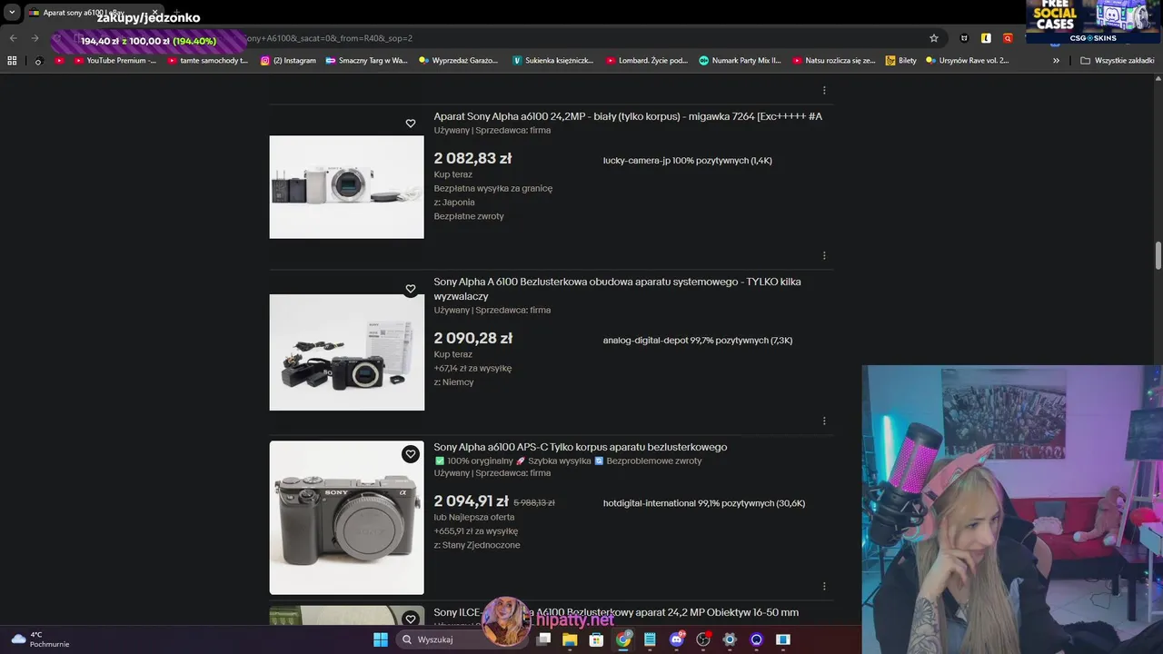This screenshot has width=1163, height=654.
Task: Select the Aparat sony a6100 browser tab
Action: [x=93, y=13]
